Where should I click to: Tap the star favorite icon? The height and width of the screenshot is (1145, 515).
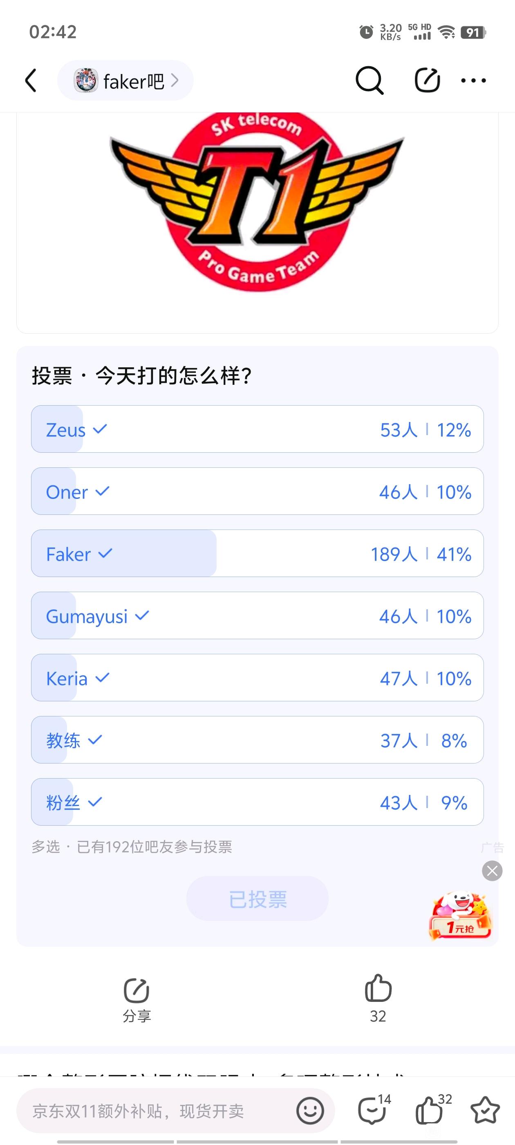(485, 1110)
